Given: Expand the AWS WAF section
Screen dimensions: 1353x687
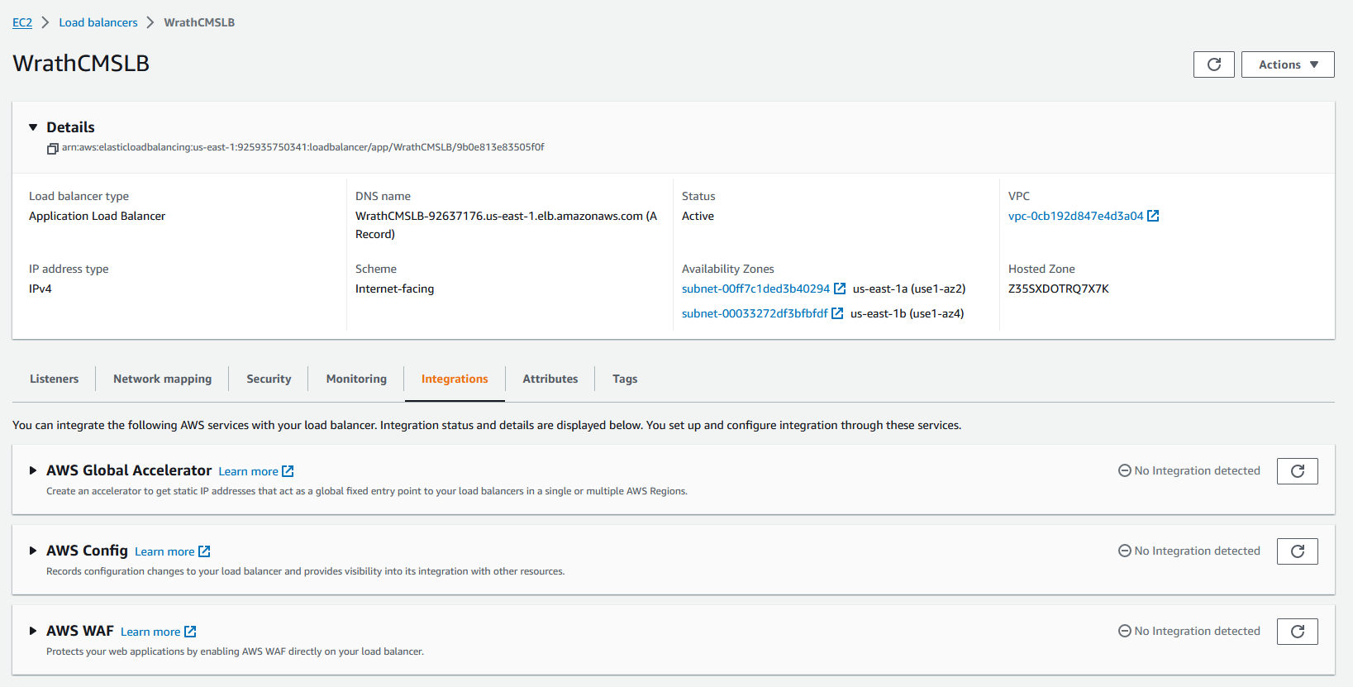Looking at the screenshot, I should [x=33, y=631].
